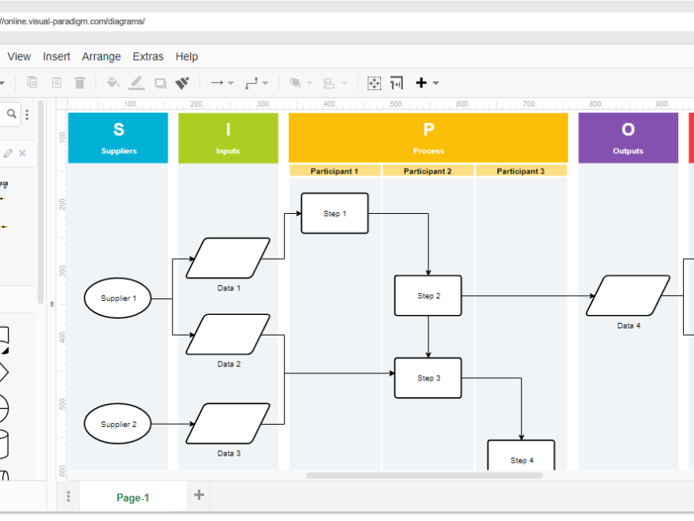Click the Copy icon in the toolbar

point(32,82)
